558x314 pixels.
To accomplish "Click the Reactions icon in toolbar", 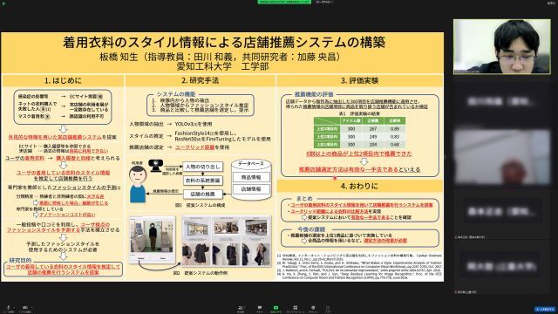I will coord(313,308).
